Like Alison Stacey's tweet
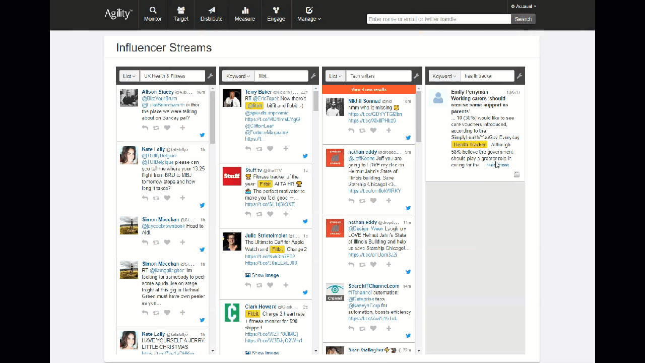The image size is (645, 363). [167, 128]
